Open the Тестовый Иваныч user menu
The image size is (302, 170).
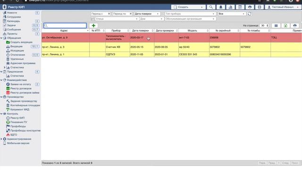pyautogui.click(x=283, y=7)
